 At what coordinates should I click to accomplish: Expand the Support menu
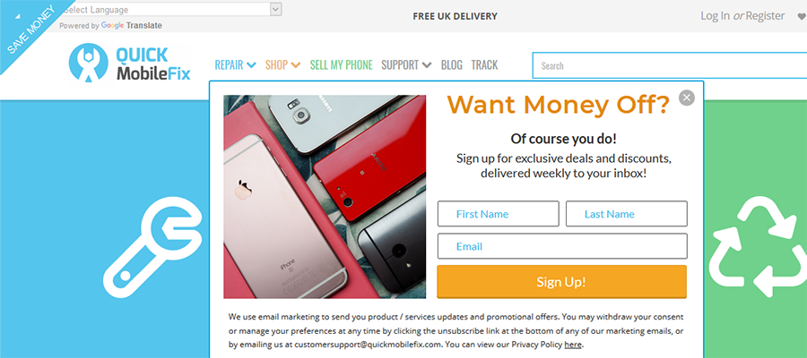(406, 64)
